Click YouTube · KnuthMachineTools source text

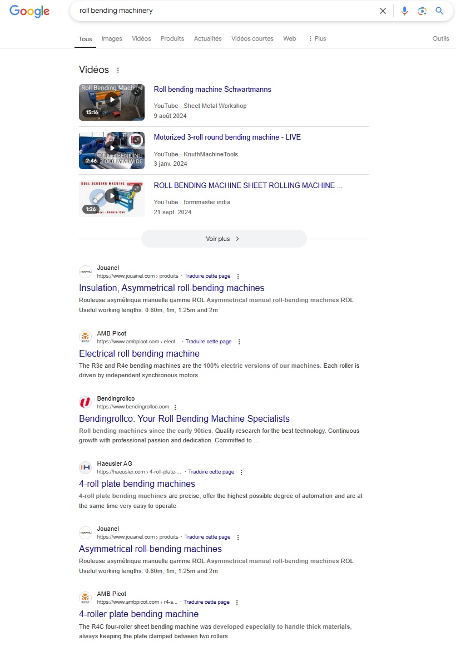tap(196, 154)
